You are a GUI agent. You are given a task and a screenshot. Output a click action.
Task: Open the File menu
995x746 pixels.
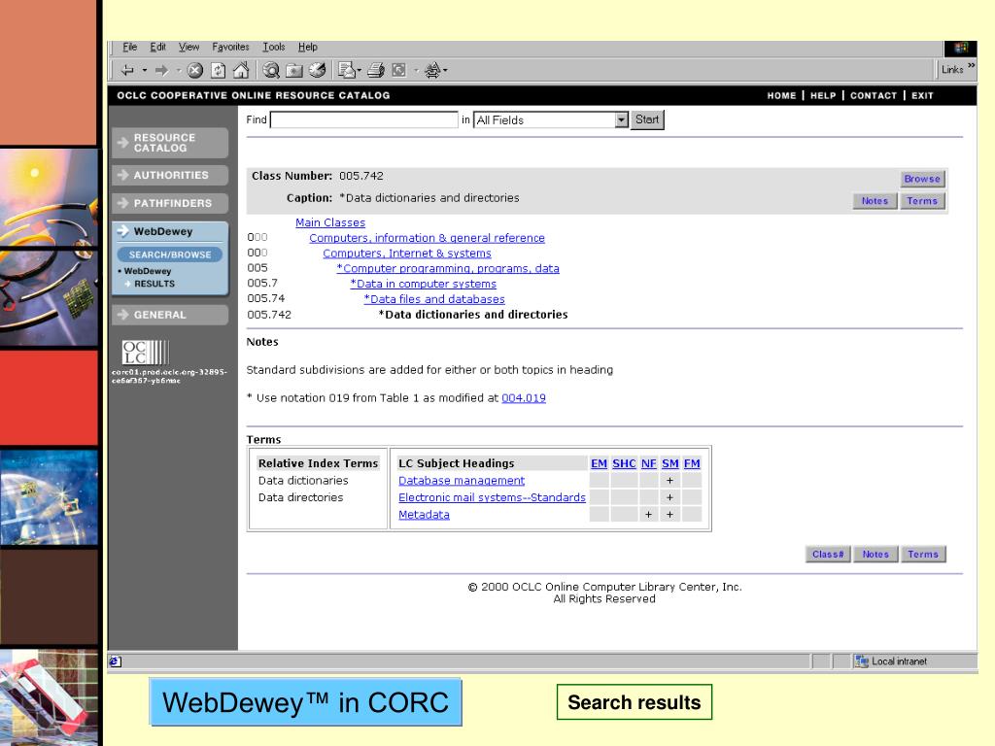(129, 47)
